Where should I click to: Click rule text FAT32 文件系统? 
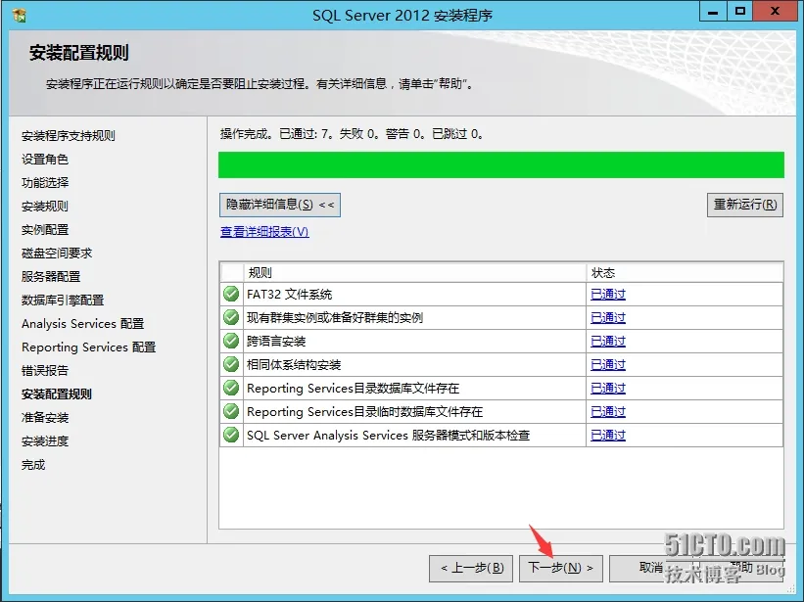290,295
